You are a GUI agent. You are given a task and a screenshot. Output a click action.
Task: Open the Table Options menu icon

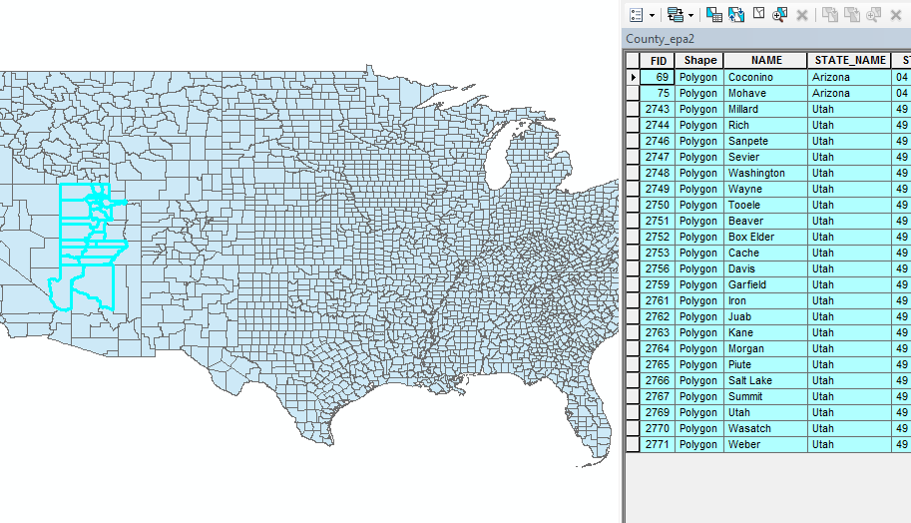(637, 15)
